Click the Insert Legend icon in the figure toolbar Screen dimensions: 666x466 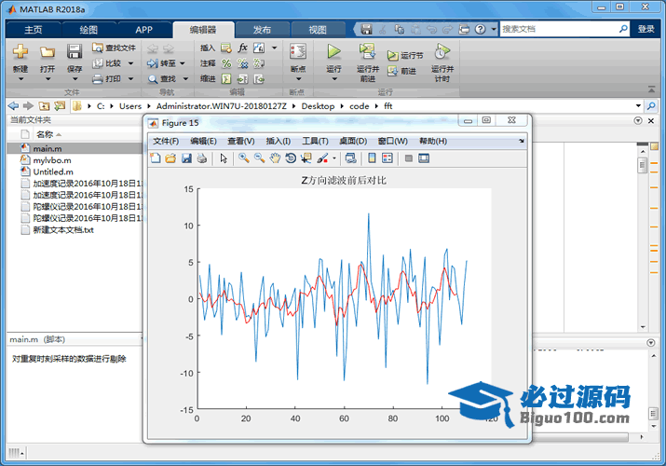[387, 158]
